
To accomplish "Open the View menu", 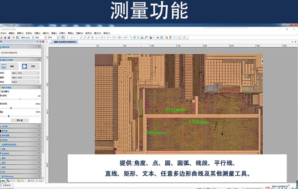I will tap(20, 33).
